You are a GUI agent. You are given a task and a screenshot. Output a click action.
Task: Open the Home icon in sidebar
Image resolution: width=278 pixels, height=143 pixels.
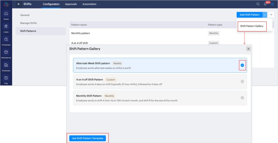[x=6, y=14]
